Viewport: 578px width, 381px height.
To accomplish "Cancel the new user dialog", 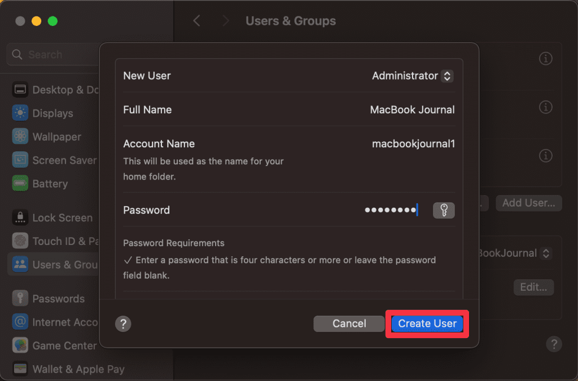I will coord(349,323).
